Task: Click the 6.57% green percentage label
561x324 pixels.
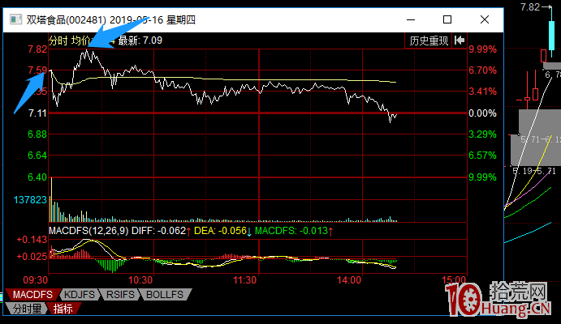Action: pos(482,156)
